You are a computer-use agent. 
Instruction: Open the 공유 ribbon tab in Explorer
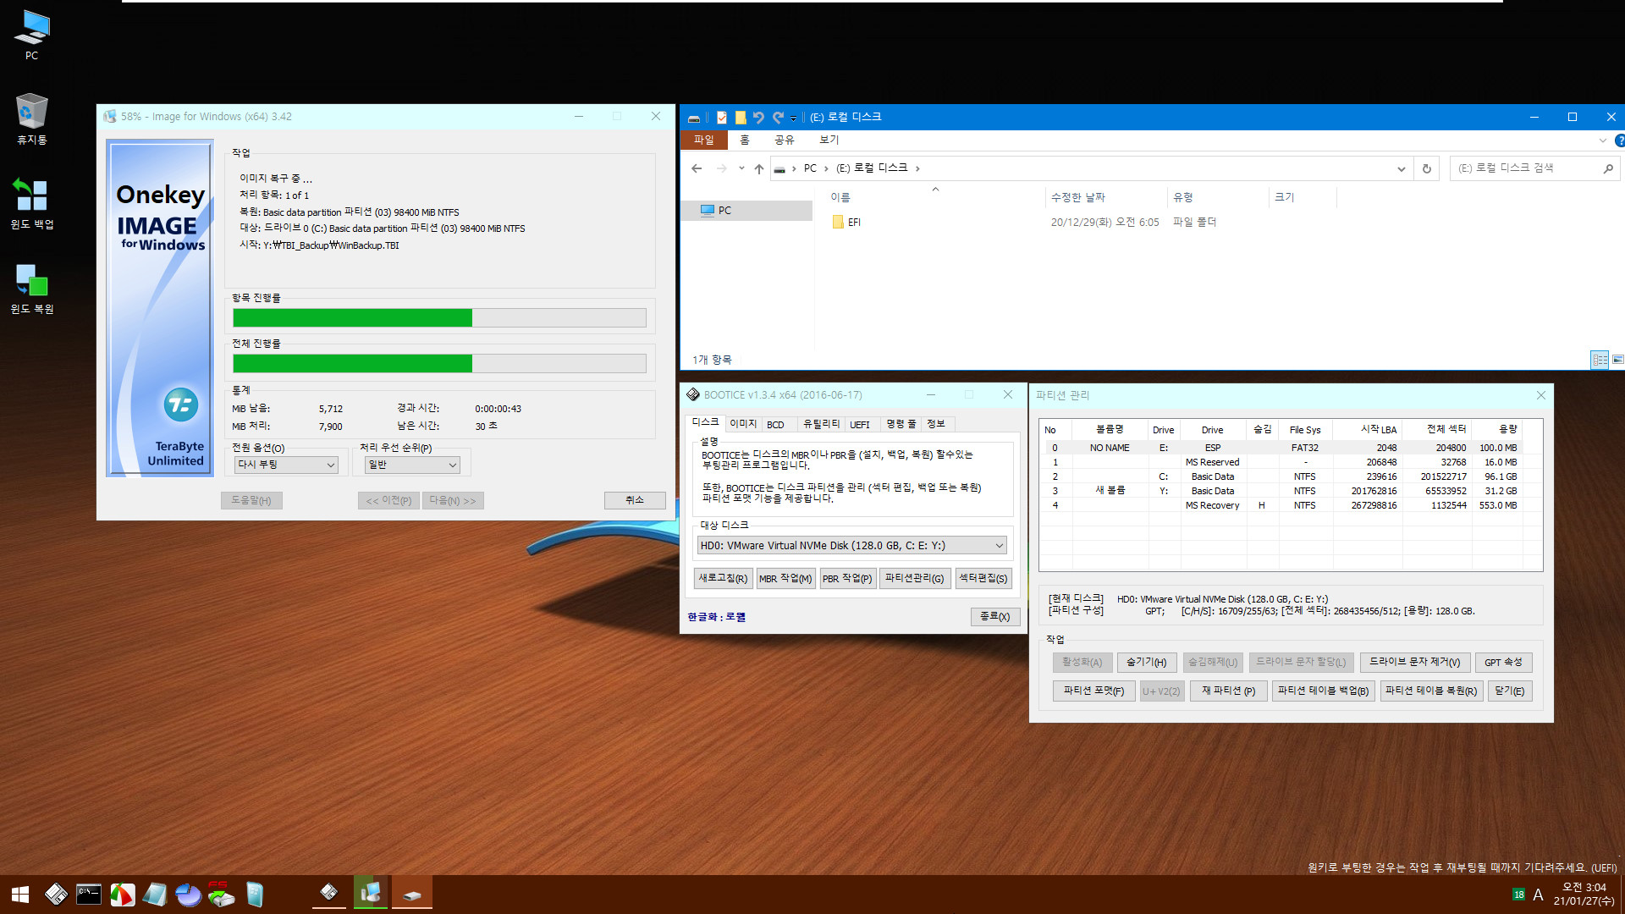(x=785, y=140)
